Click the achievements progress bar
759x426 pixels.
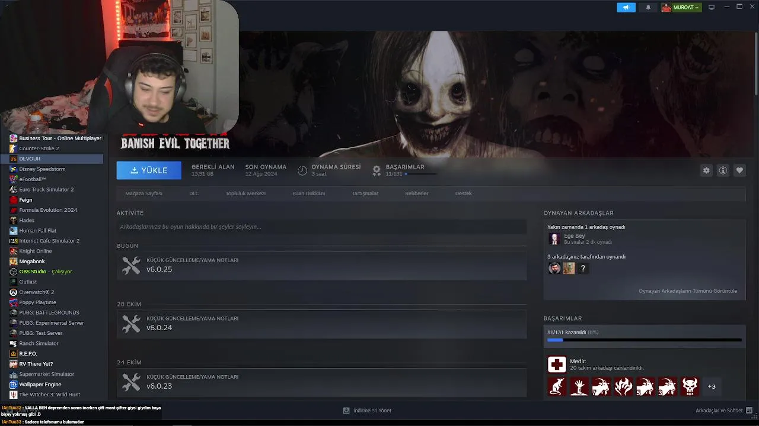coord(645,340)
